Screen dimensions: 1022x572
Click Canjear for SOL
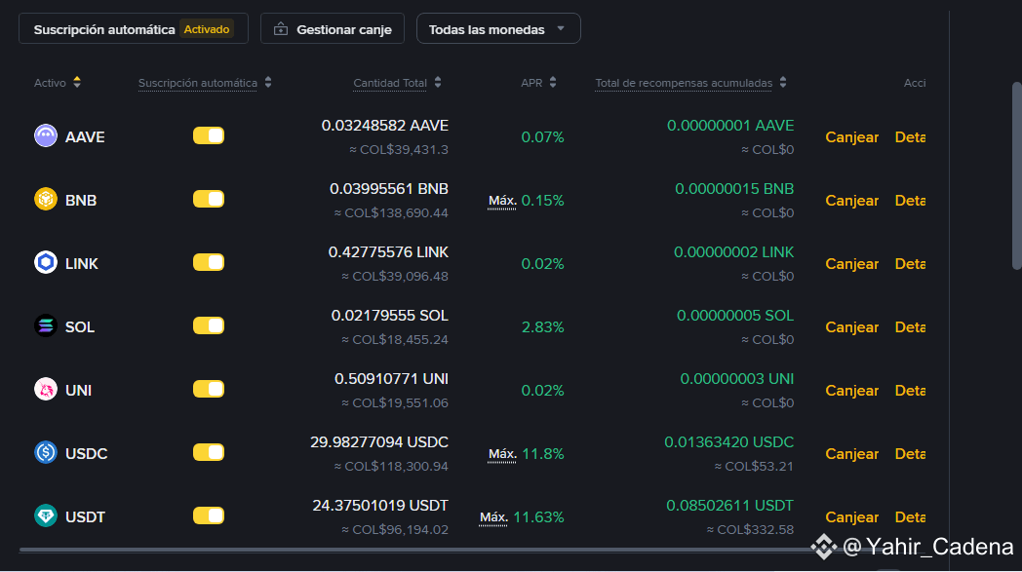tap(852, 326)
